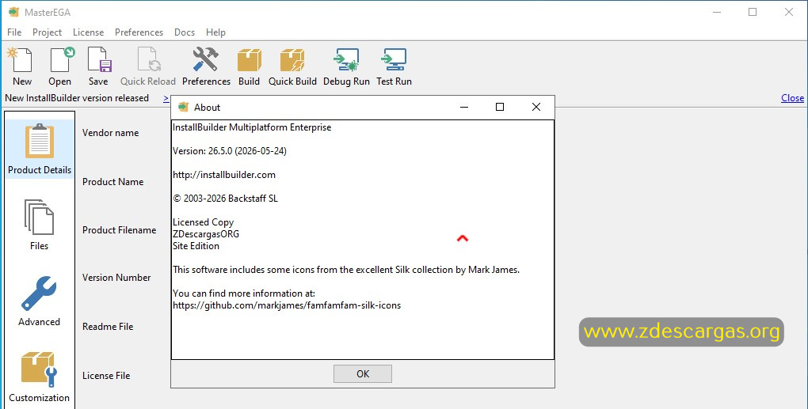
Task: Click the Version Number label
Action: pyautogui.click(x=116, y=278)
